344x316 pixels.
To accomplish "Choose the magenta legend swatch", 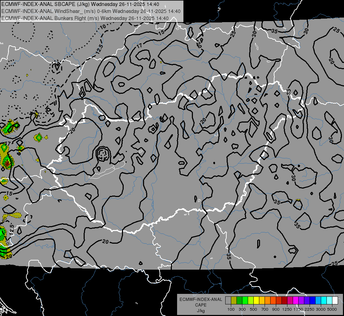I will pos(296,300).
